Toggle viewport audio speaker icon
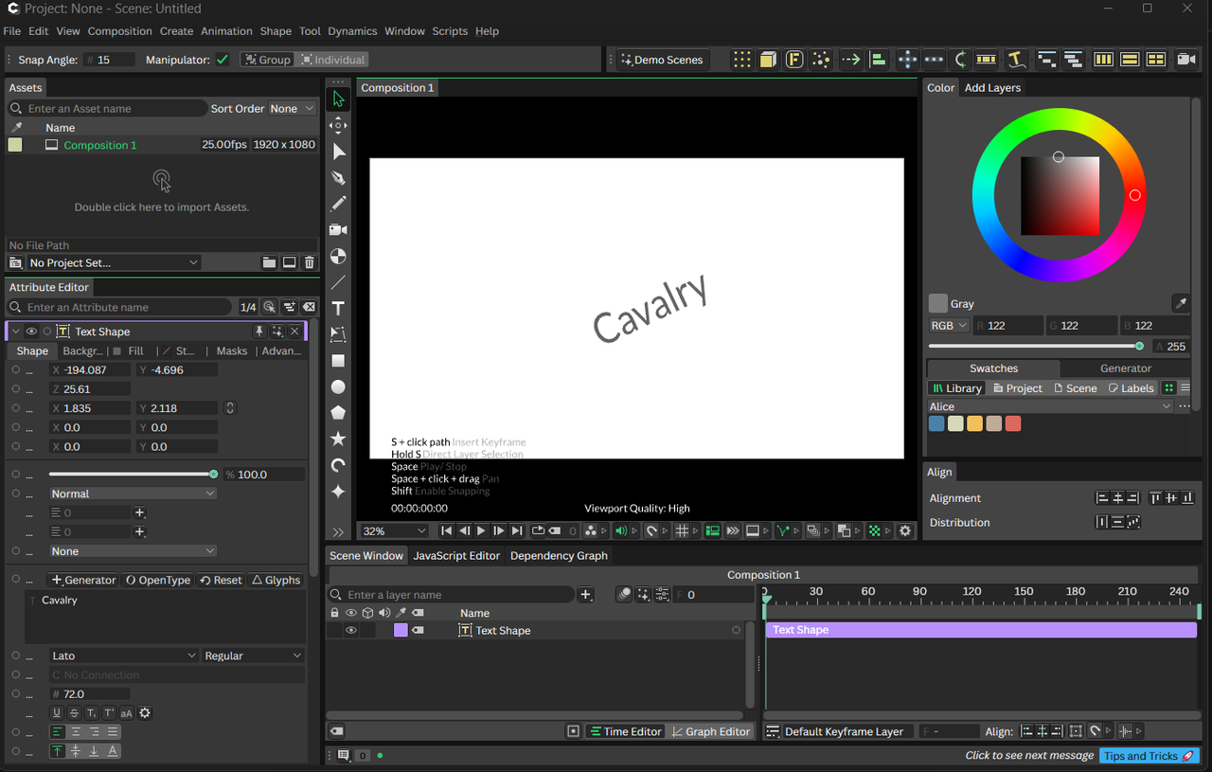Image resolution: width=1212 pixels, height=772 pixels. [621, 531]
